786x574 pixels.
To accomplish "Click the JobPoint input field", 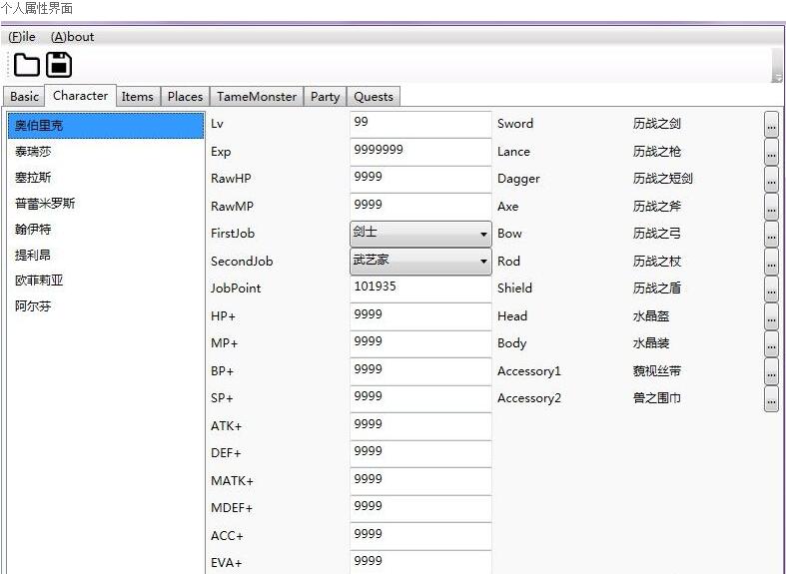I will [x=420, y=289].
